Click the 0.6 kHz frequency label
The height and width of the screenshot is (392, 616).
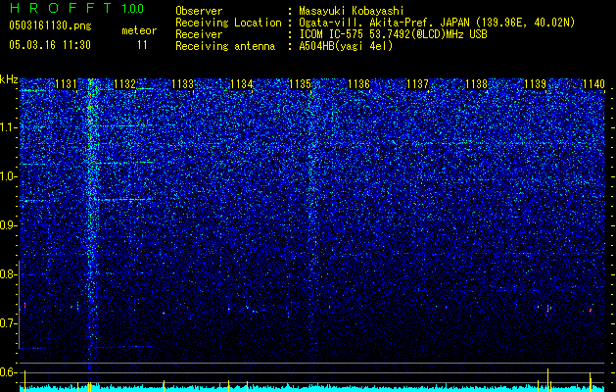point(9,372)
